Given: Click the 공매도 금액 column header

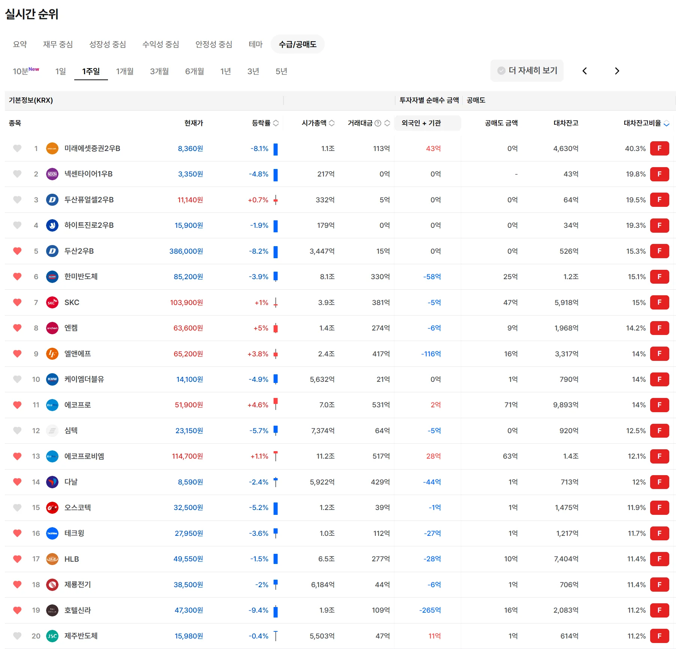Looking at the screenshot, I should [501, 123].
